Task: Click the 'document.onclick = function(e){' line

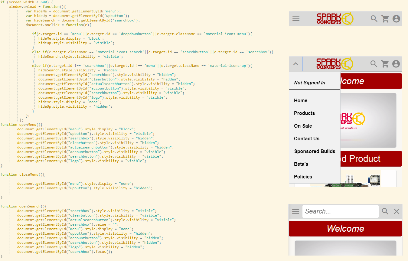Action: click(x=58, y=25)
